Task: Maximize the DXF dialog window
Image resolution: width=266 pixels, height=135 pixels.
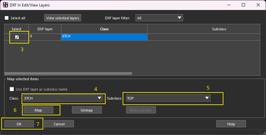Action: (x=243, y=5)
